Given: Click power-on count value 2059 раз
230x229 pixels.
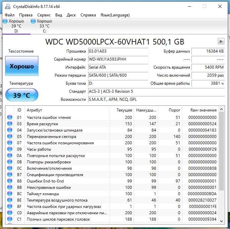Looking at the screenshot, I should (208, 75).
